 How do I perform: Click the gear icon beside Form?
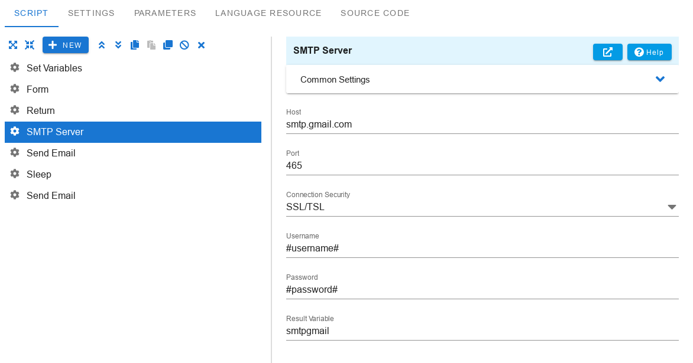click(15, 89)
